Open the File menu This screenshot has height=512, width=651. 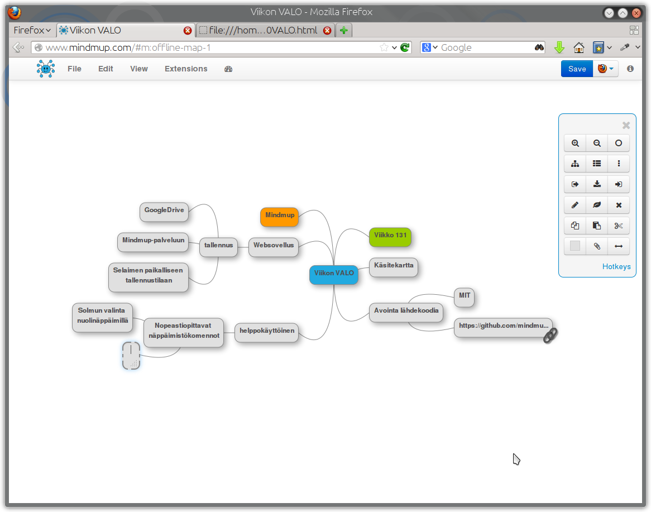point(74,69)
